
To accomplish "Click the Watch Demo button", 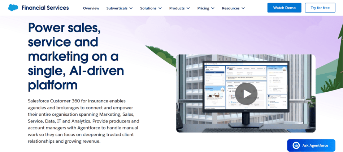I will pos(284,8).
